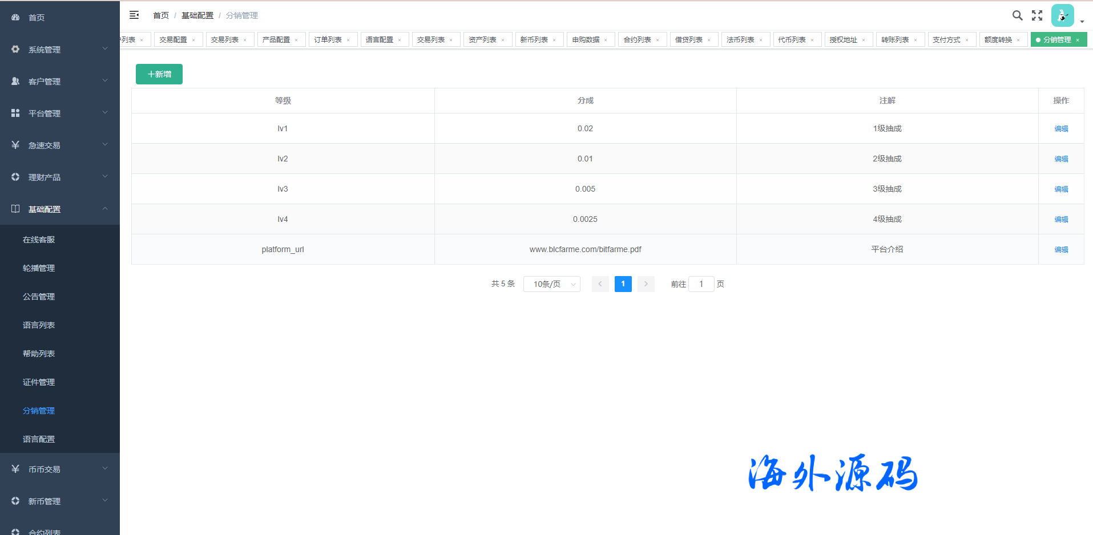1093x535 pixels.
Task: Click the 平台管理 grid icon
Action: click(15, 114)
